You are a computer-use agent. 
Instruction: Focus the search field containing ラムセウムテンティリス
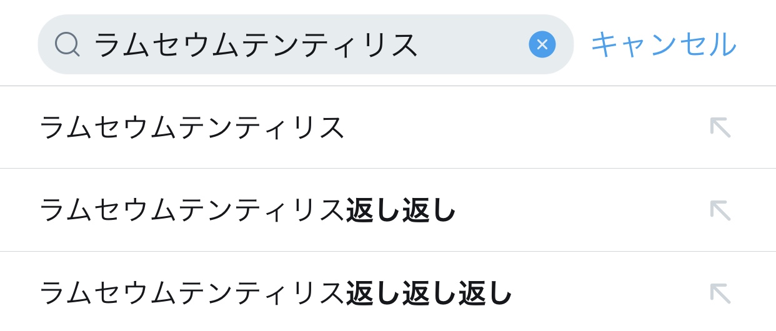tap(300, 44)
